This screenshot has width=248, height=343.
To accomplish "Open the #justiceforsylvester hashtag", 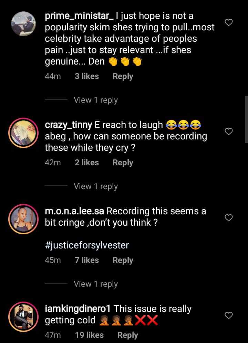I will (87, 245).
